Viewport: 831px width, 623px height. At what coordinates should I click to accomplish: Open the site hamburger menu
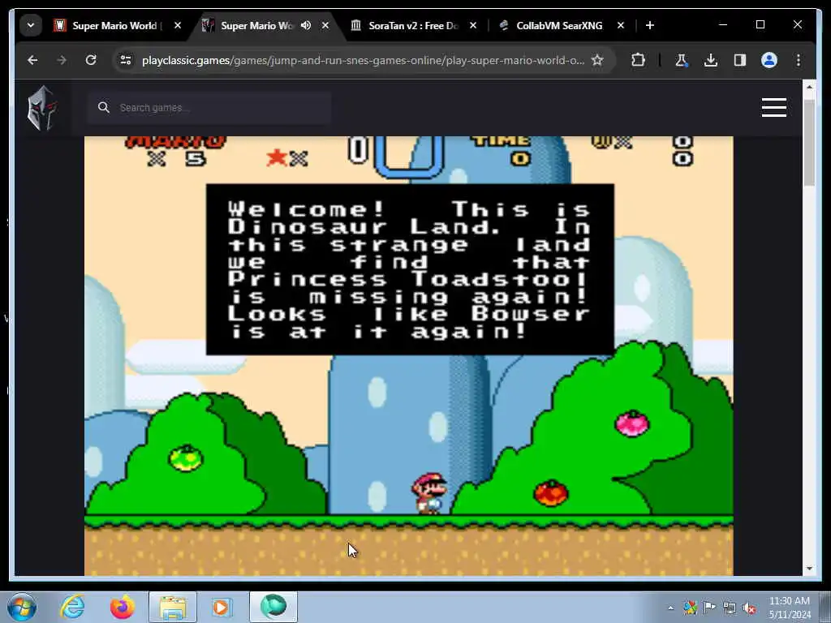coord(773,108)
